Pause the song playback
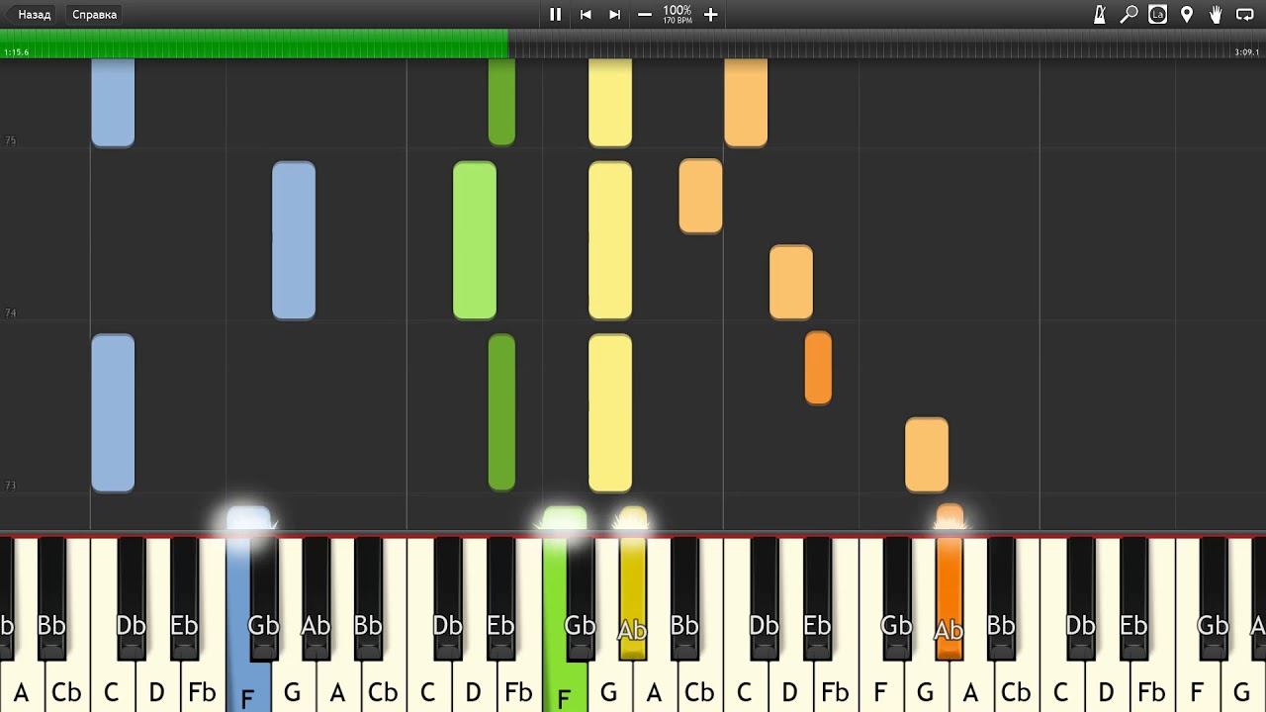Viewport: 1266px width, 712px height. [555, 15]
